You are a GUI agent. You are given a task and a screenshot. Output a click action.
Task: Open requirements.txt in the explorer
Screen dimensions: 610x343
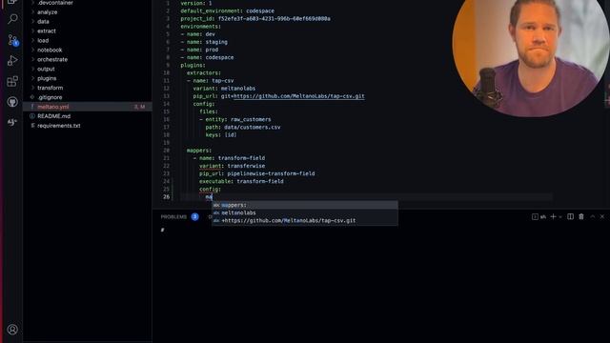pyautogui.click(x=59, y=126)
